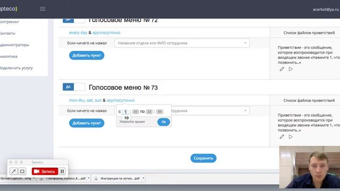Viewport: 340px width, 191px height.
Task: Open the department dropdown in menu 72
Action: point(182,43)
